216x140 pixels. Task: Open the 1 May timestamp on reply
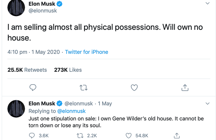105,104
